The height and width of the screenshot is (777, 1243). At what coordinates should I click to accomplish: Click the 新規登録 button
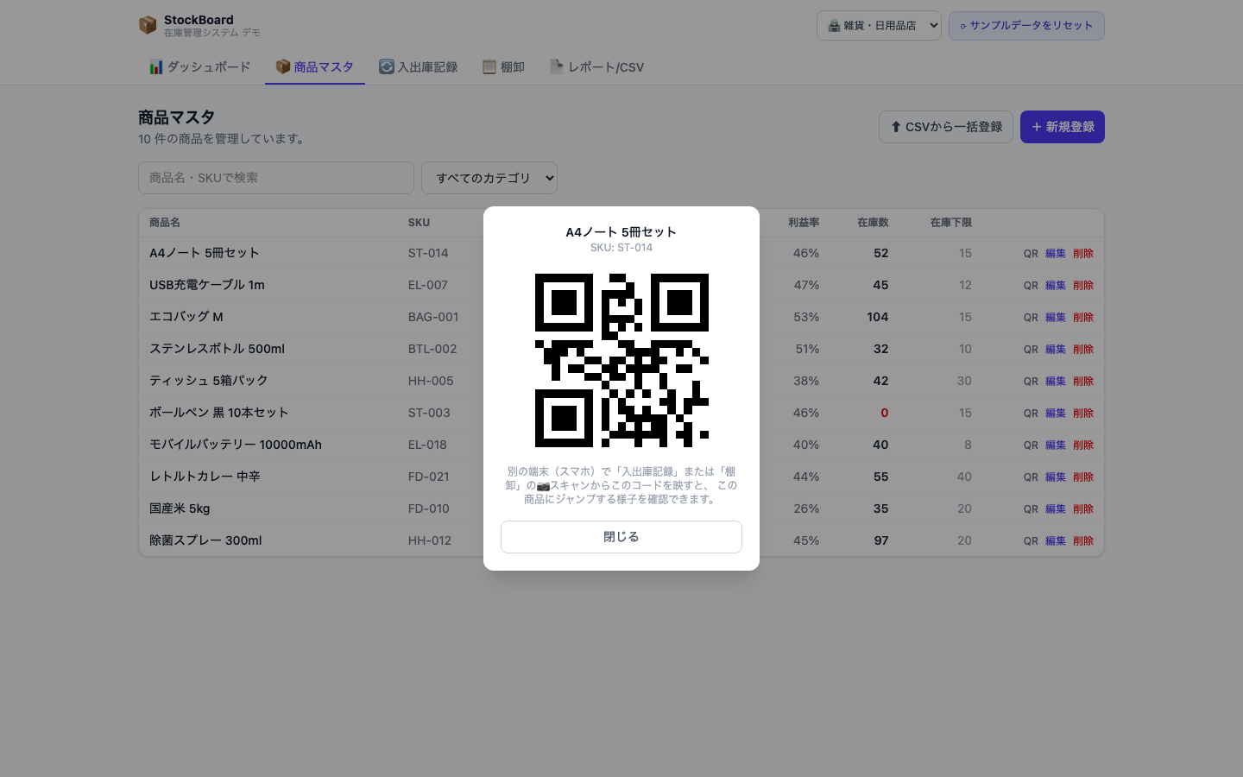click(x=1063, y=127)
